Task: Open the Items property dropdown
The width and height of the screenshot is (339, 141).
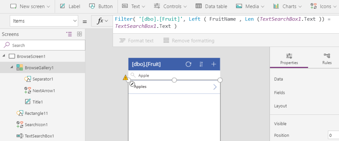Action: (x=44, y=21)
